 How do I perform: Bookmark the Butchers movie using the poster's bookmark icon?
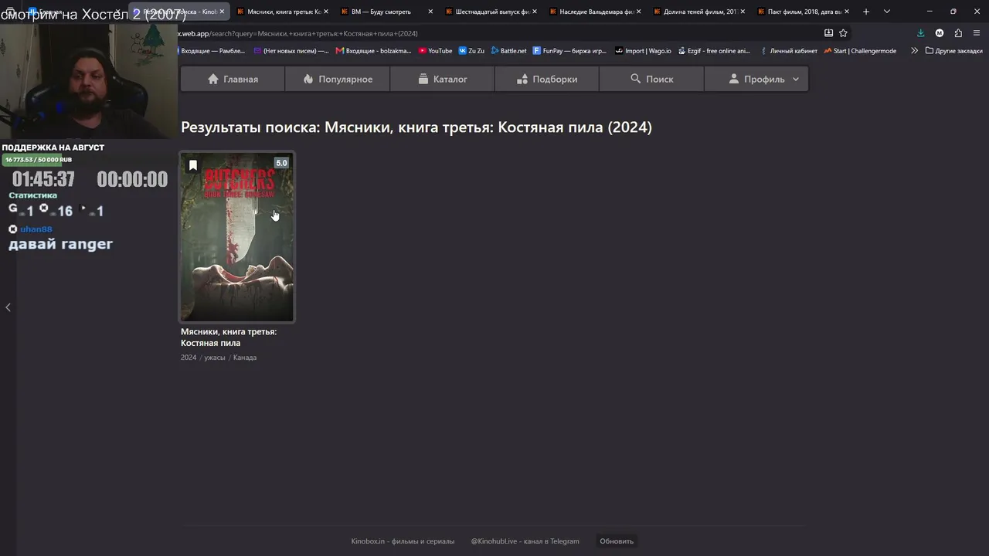pyautogui.click(x=193, y=165)
